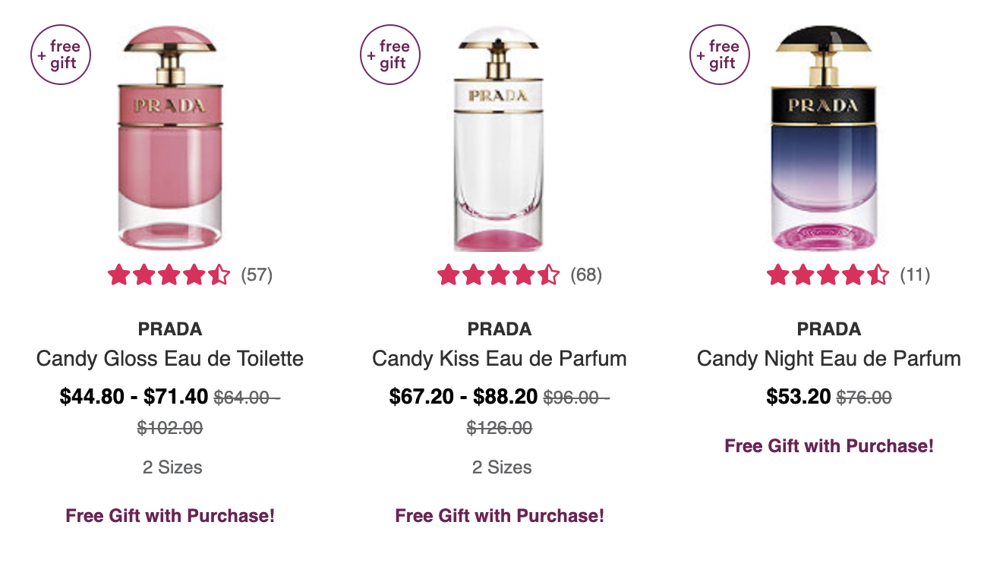Open Candy Kiss Eau de Parfum link
The image size is (987, 566).
pos(500,358)
